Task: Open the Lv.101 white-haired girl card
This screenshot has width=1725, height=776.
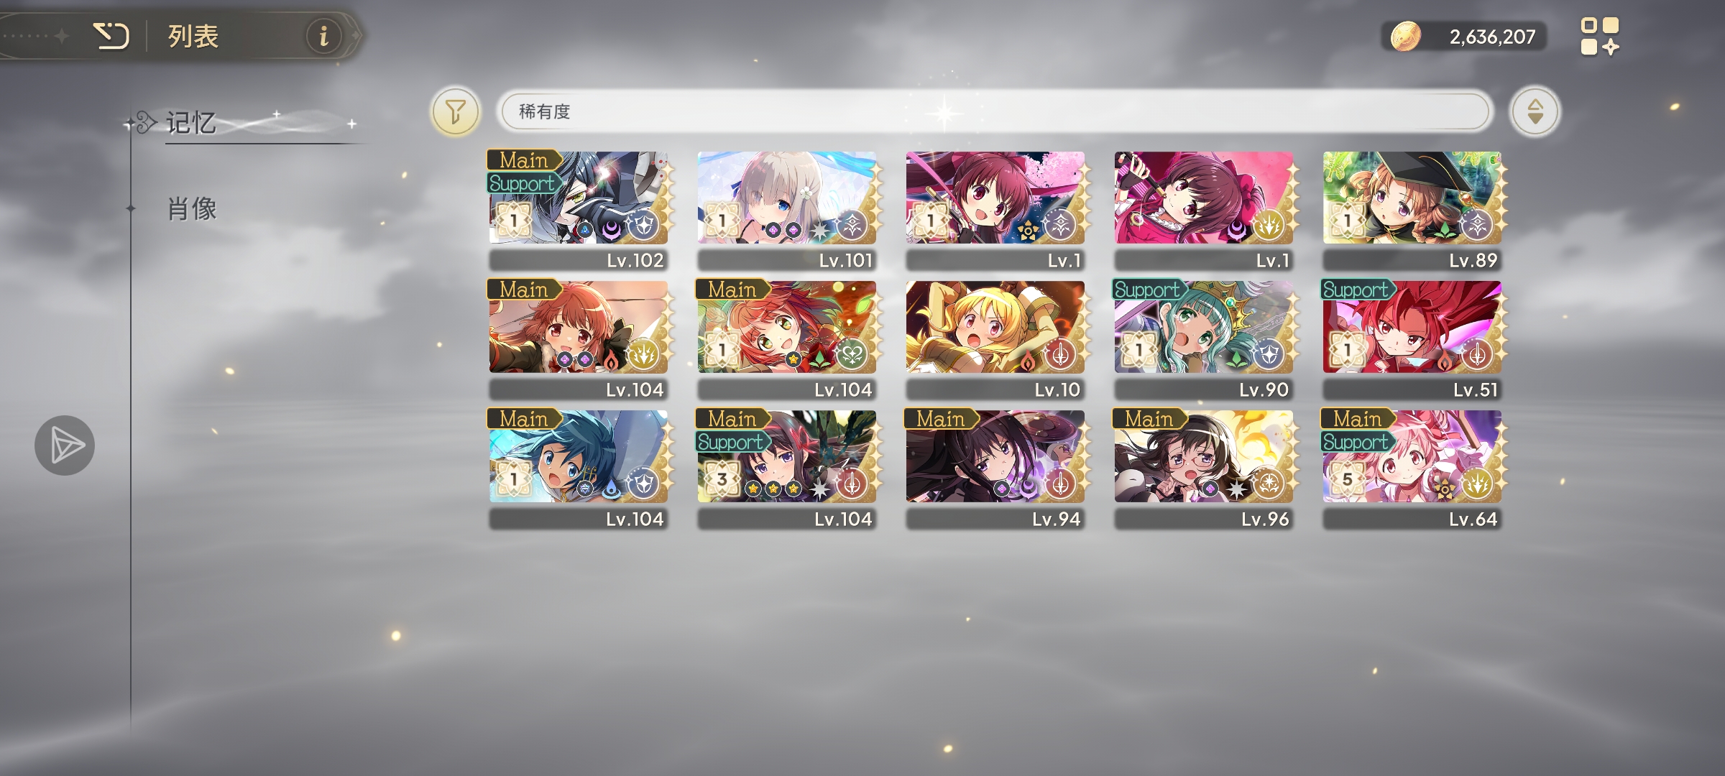Action: [787, 210]
